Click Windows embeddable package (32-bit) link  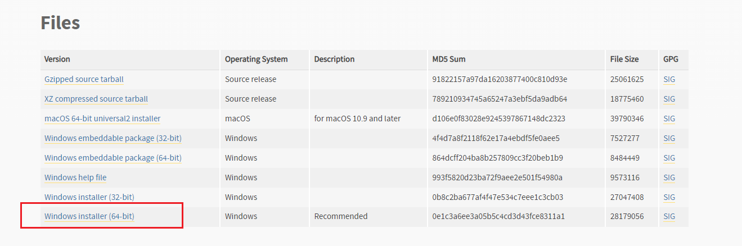(x=113, y=138)
